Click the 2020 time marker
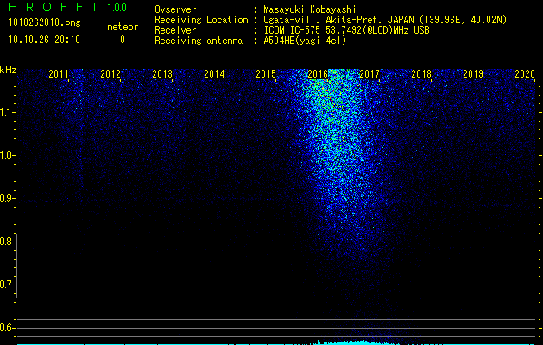Image resolution: width=543 pixels, height=345 pixels. pos(525,73)
